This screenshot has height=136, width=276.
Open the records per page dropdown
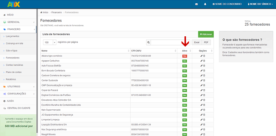[50, 43]
